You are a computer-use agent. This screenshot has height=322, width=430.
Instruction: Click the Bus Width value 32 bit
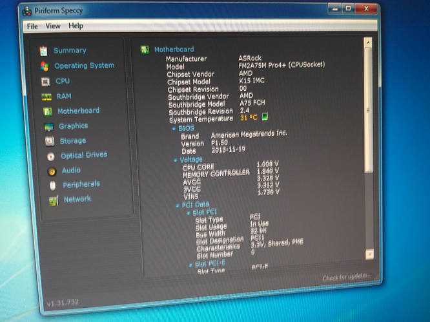[x=258, y=231]
